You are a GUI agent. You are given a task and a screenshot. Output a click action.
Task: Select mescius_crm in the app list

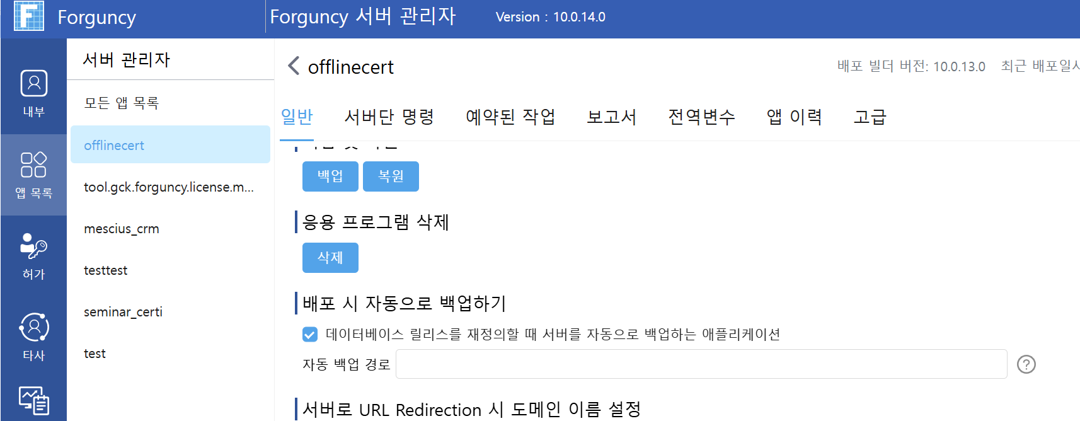170,229
